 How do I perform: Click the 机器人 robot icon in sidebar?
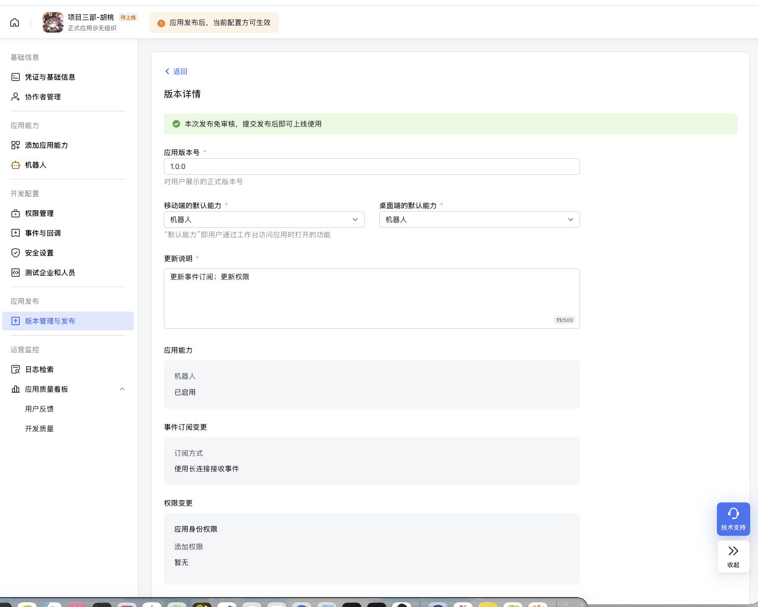tap(16, 165)
